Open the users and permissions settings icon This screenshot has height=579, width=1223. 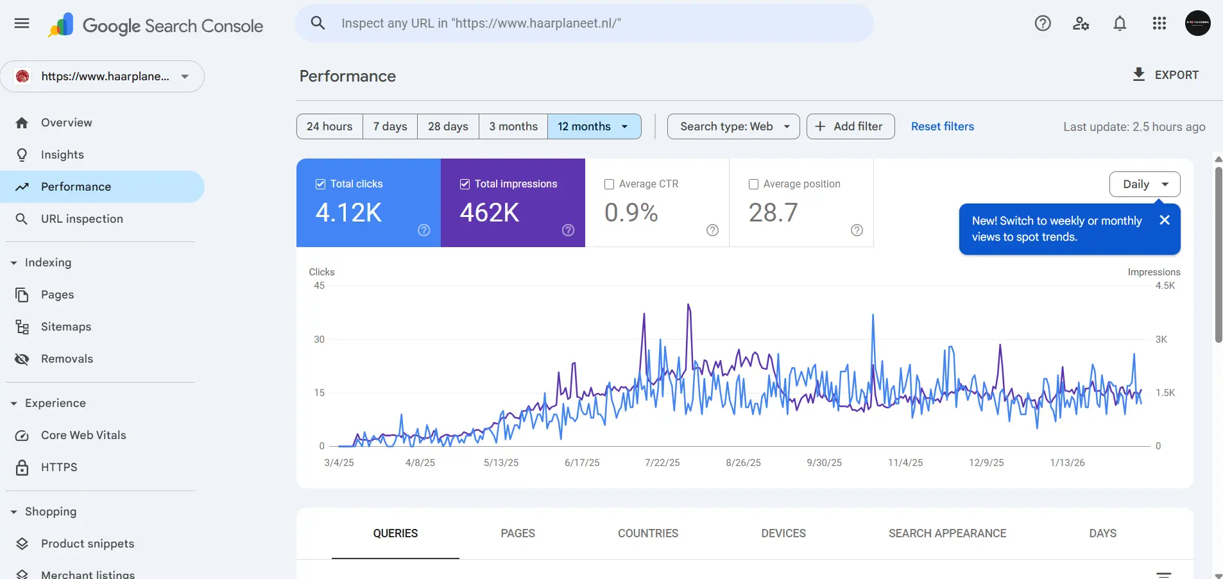tap(1081, 24)
